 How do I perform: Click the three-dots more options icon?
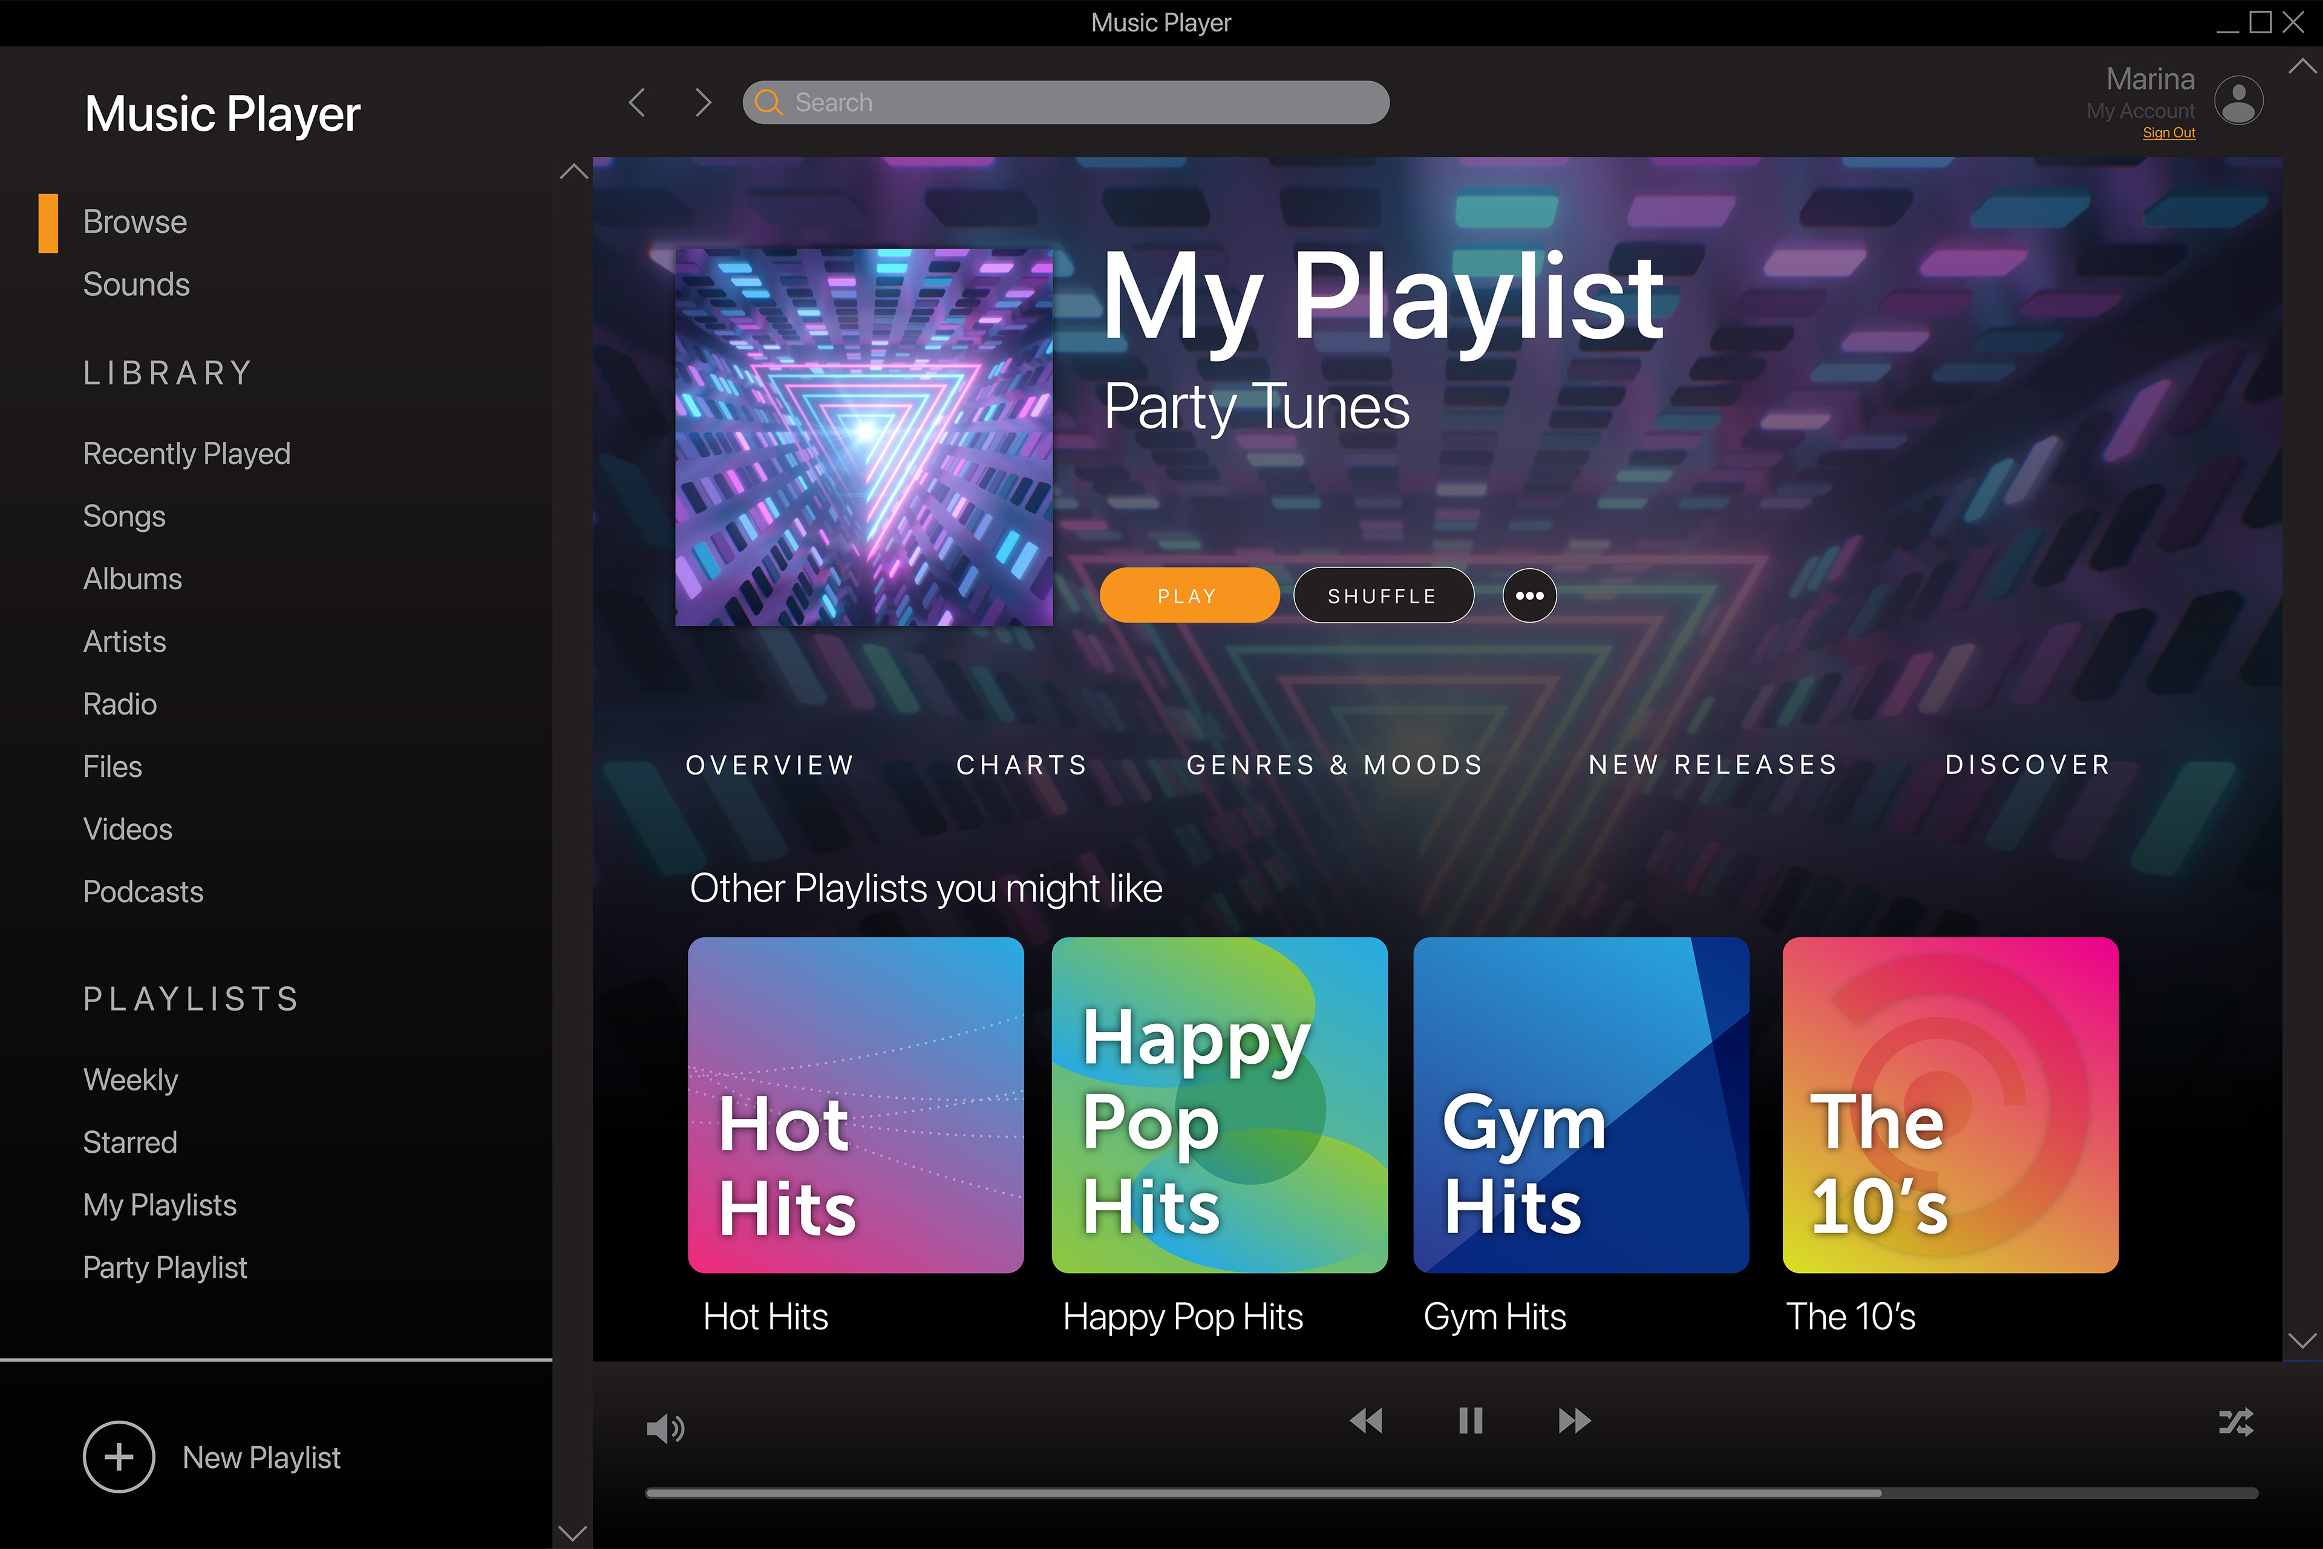[1529, 595]
